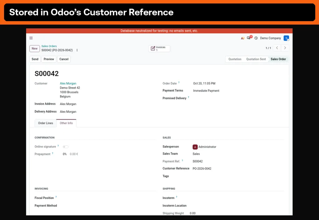The width and height of the screenshot is (319, 220).
Task: Click the Tags field label
Action: click(166, 176)
